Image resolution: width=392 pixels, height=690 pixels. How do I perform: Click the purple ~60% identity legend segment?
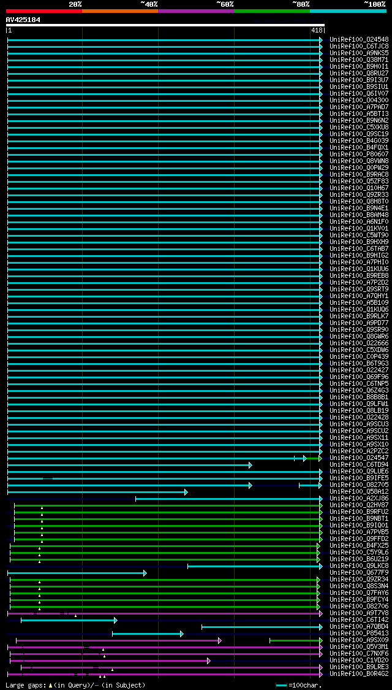pyautogui.click(x=196, y=10)
